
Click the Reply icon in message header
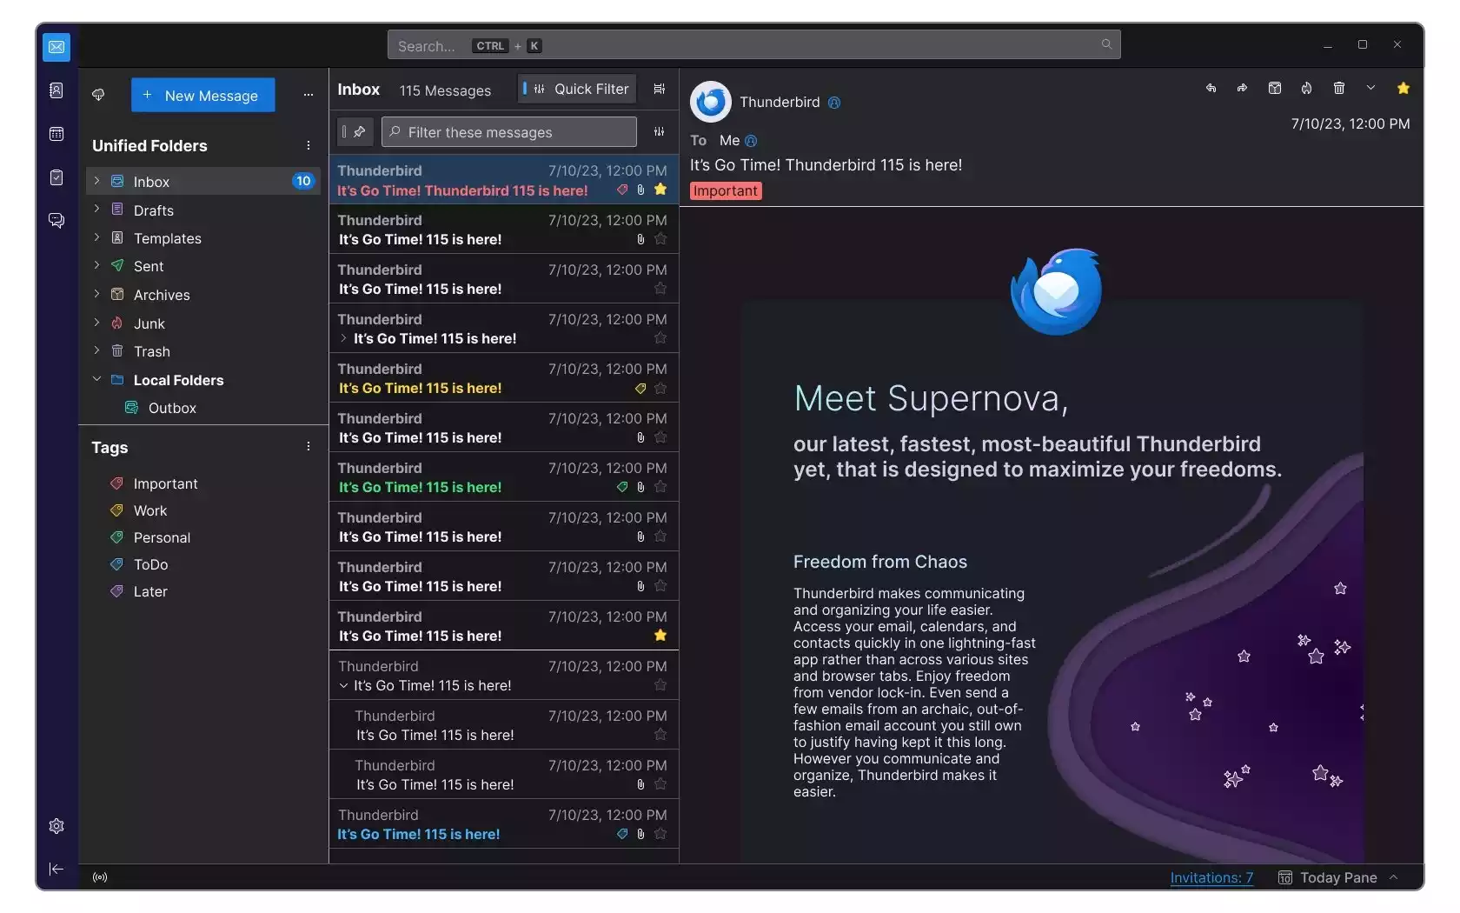pyautogui.click(x=1211, y=88)
